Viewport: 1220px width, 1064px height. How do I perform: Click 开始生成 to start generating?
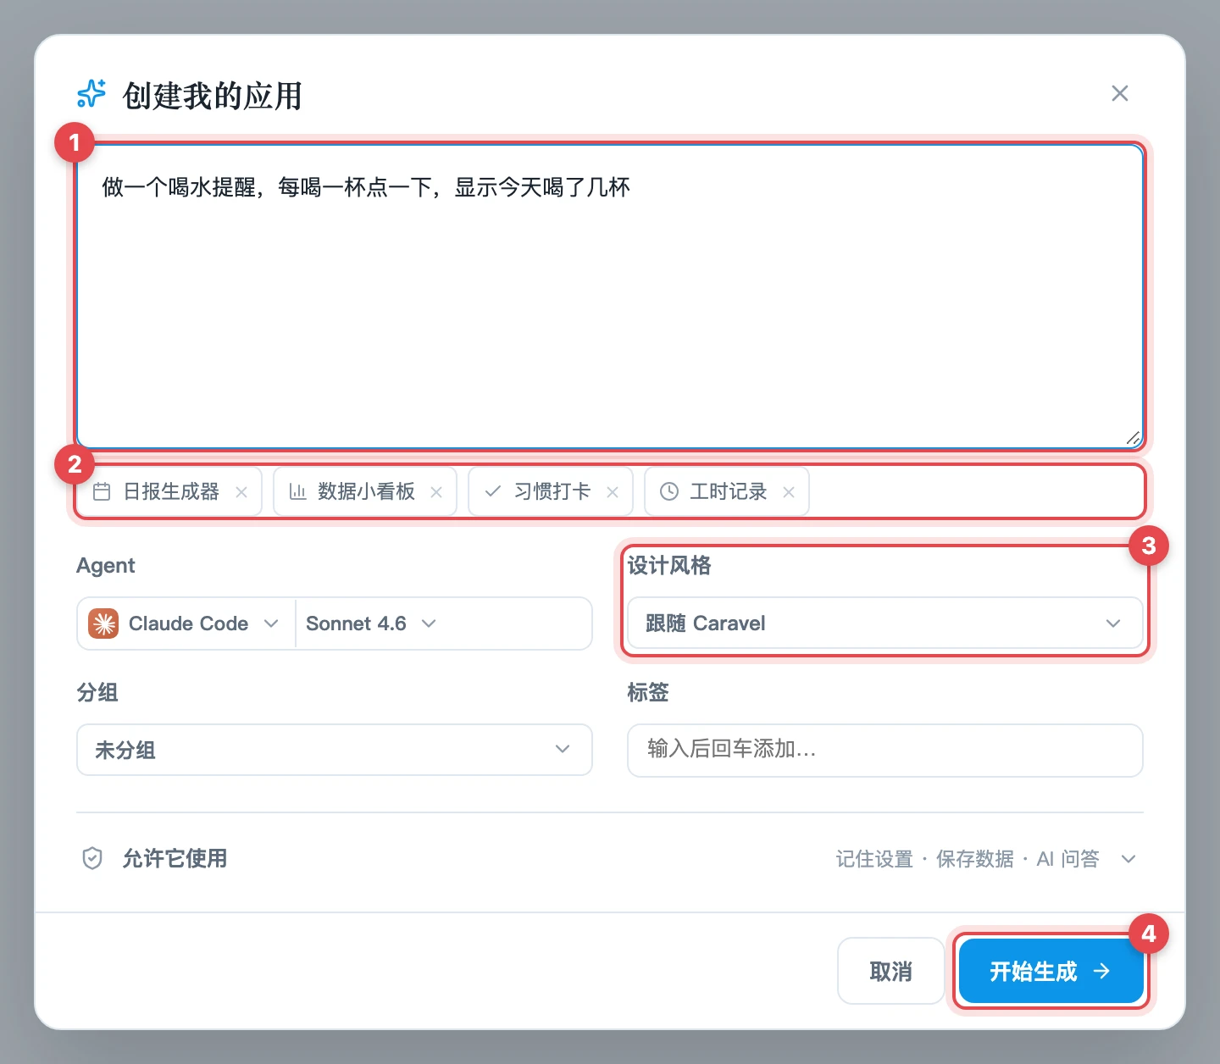(x=1051, y=971)
